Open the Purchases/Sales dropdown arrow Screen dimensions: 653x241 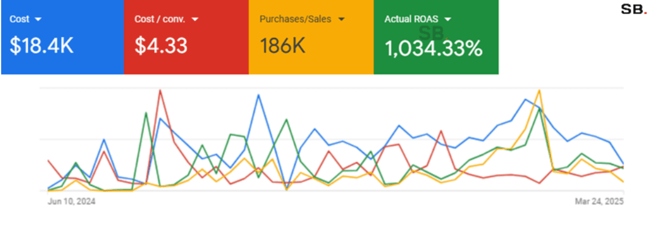[x=341, y=19]
